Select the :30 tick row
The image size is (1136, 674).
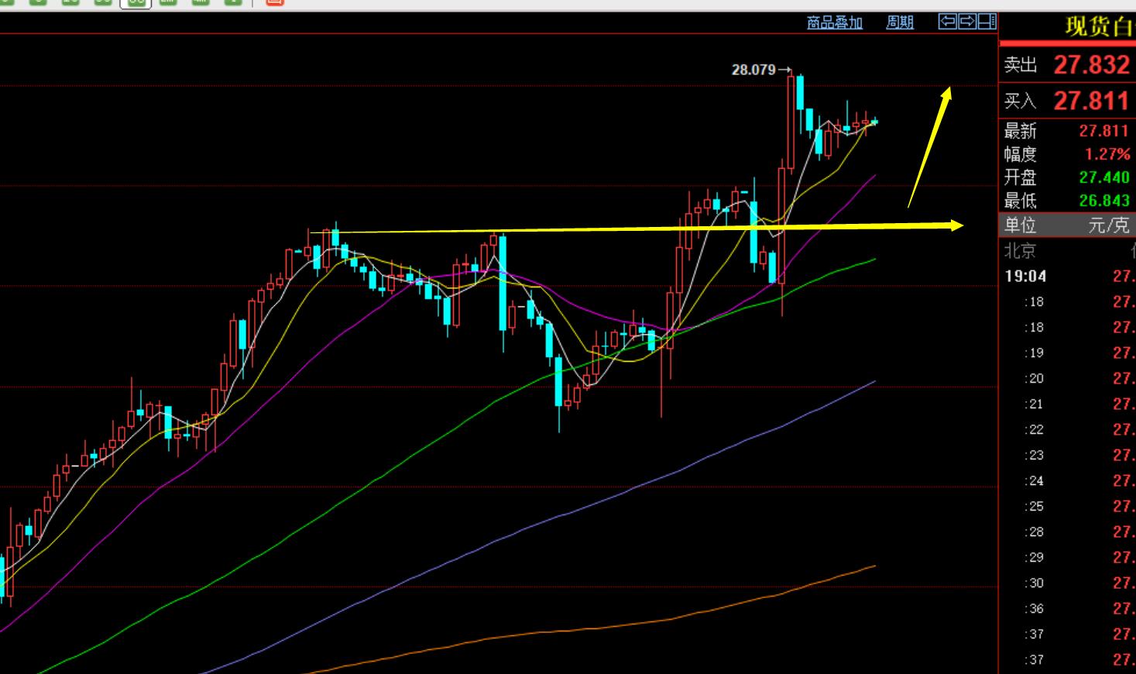(1068, 583)
